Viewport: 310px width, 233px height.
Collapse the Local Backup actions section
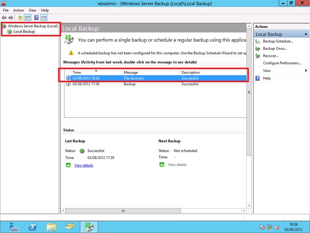306,34
